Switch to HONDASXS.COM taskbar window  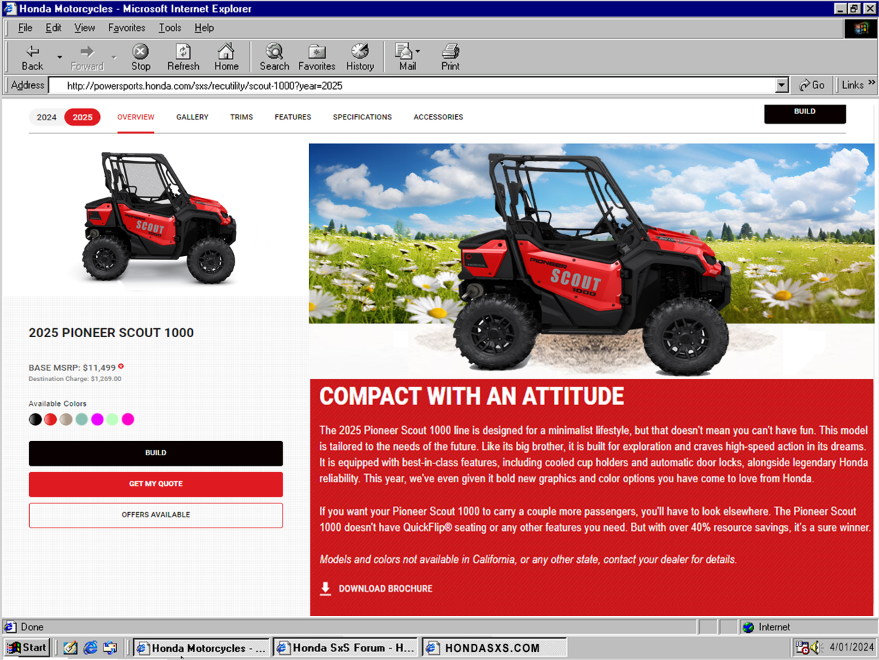tap(494, 647)
